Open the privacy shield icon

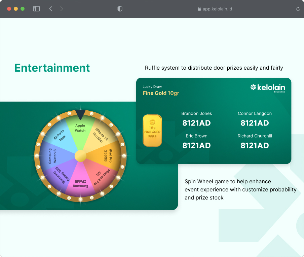tap(120, 9)
